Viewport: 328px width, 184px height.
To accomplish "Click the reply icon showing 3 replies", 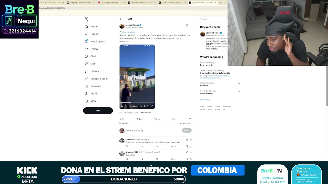I will pyautogui.click(x=122, y=119).
